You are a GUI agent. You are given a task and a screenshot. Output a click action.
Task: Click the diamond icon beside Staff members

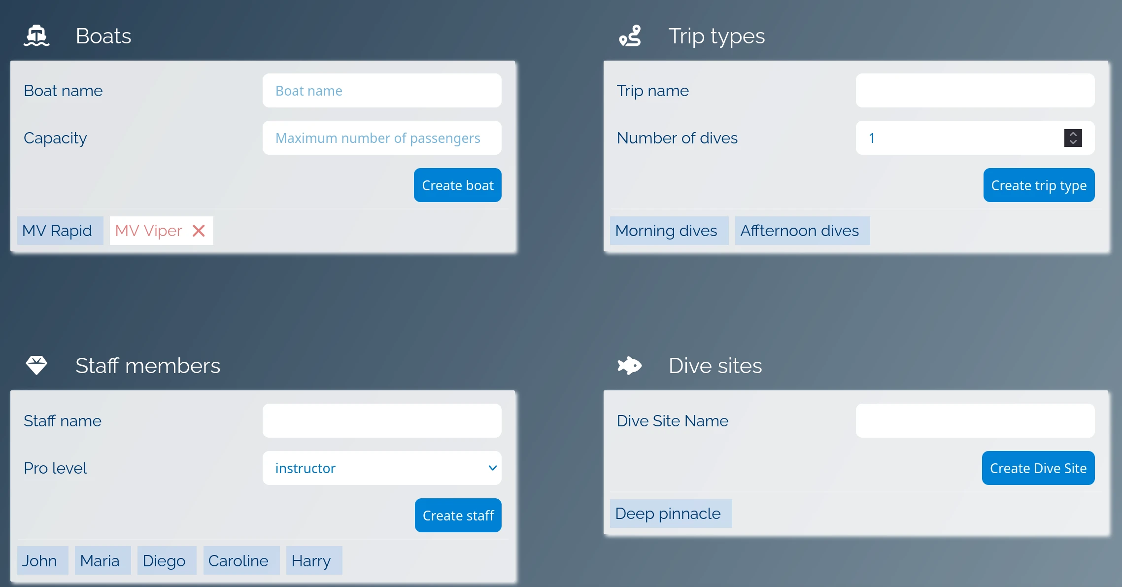[36, 365]
